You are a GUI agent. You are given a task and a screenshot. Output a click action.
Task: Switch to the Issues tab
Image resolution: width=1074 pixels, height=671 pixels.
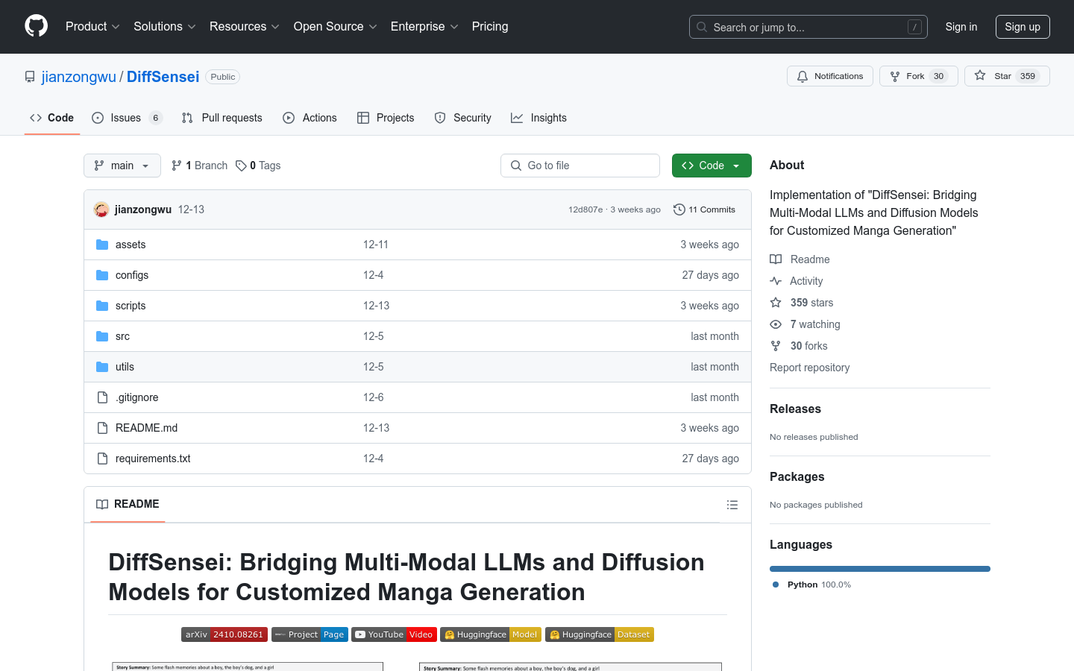pyautogui.click(x=127, y=118)
